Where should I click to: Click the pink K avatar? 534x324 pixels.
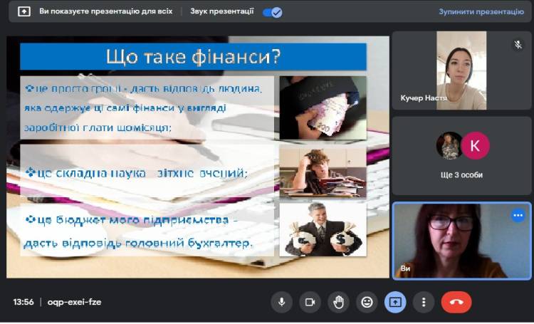click(475, 145)
